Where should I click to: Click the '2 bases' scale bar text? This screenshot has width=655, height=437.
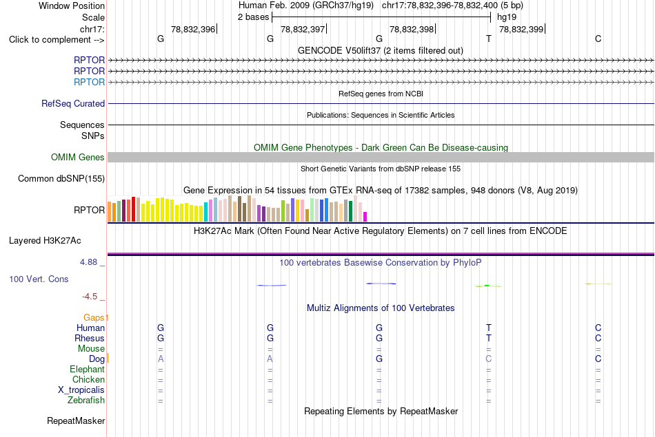click(253, 17)
